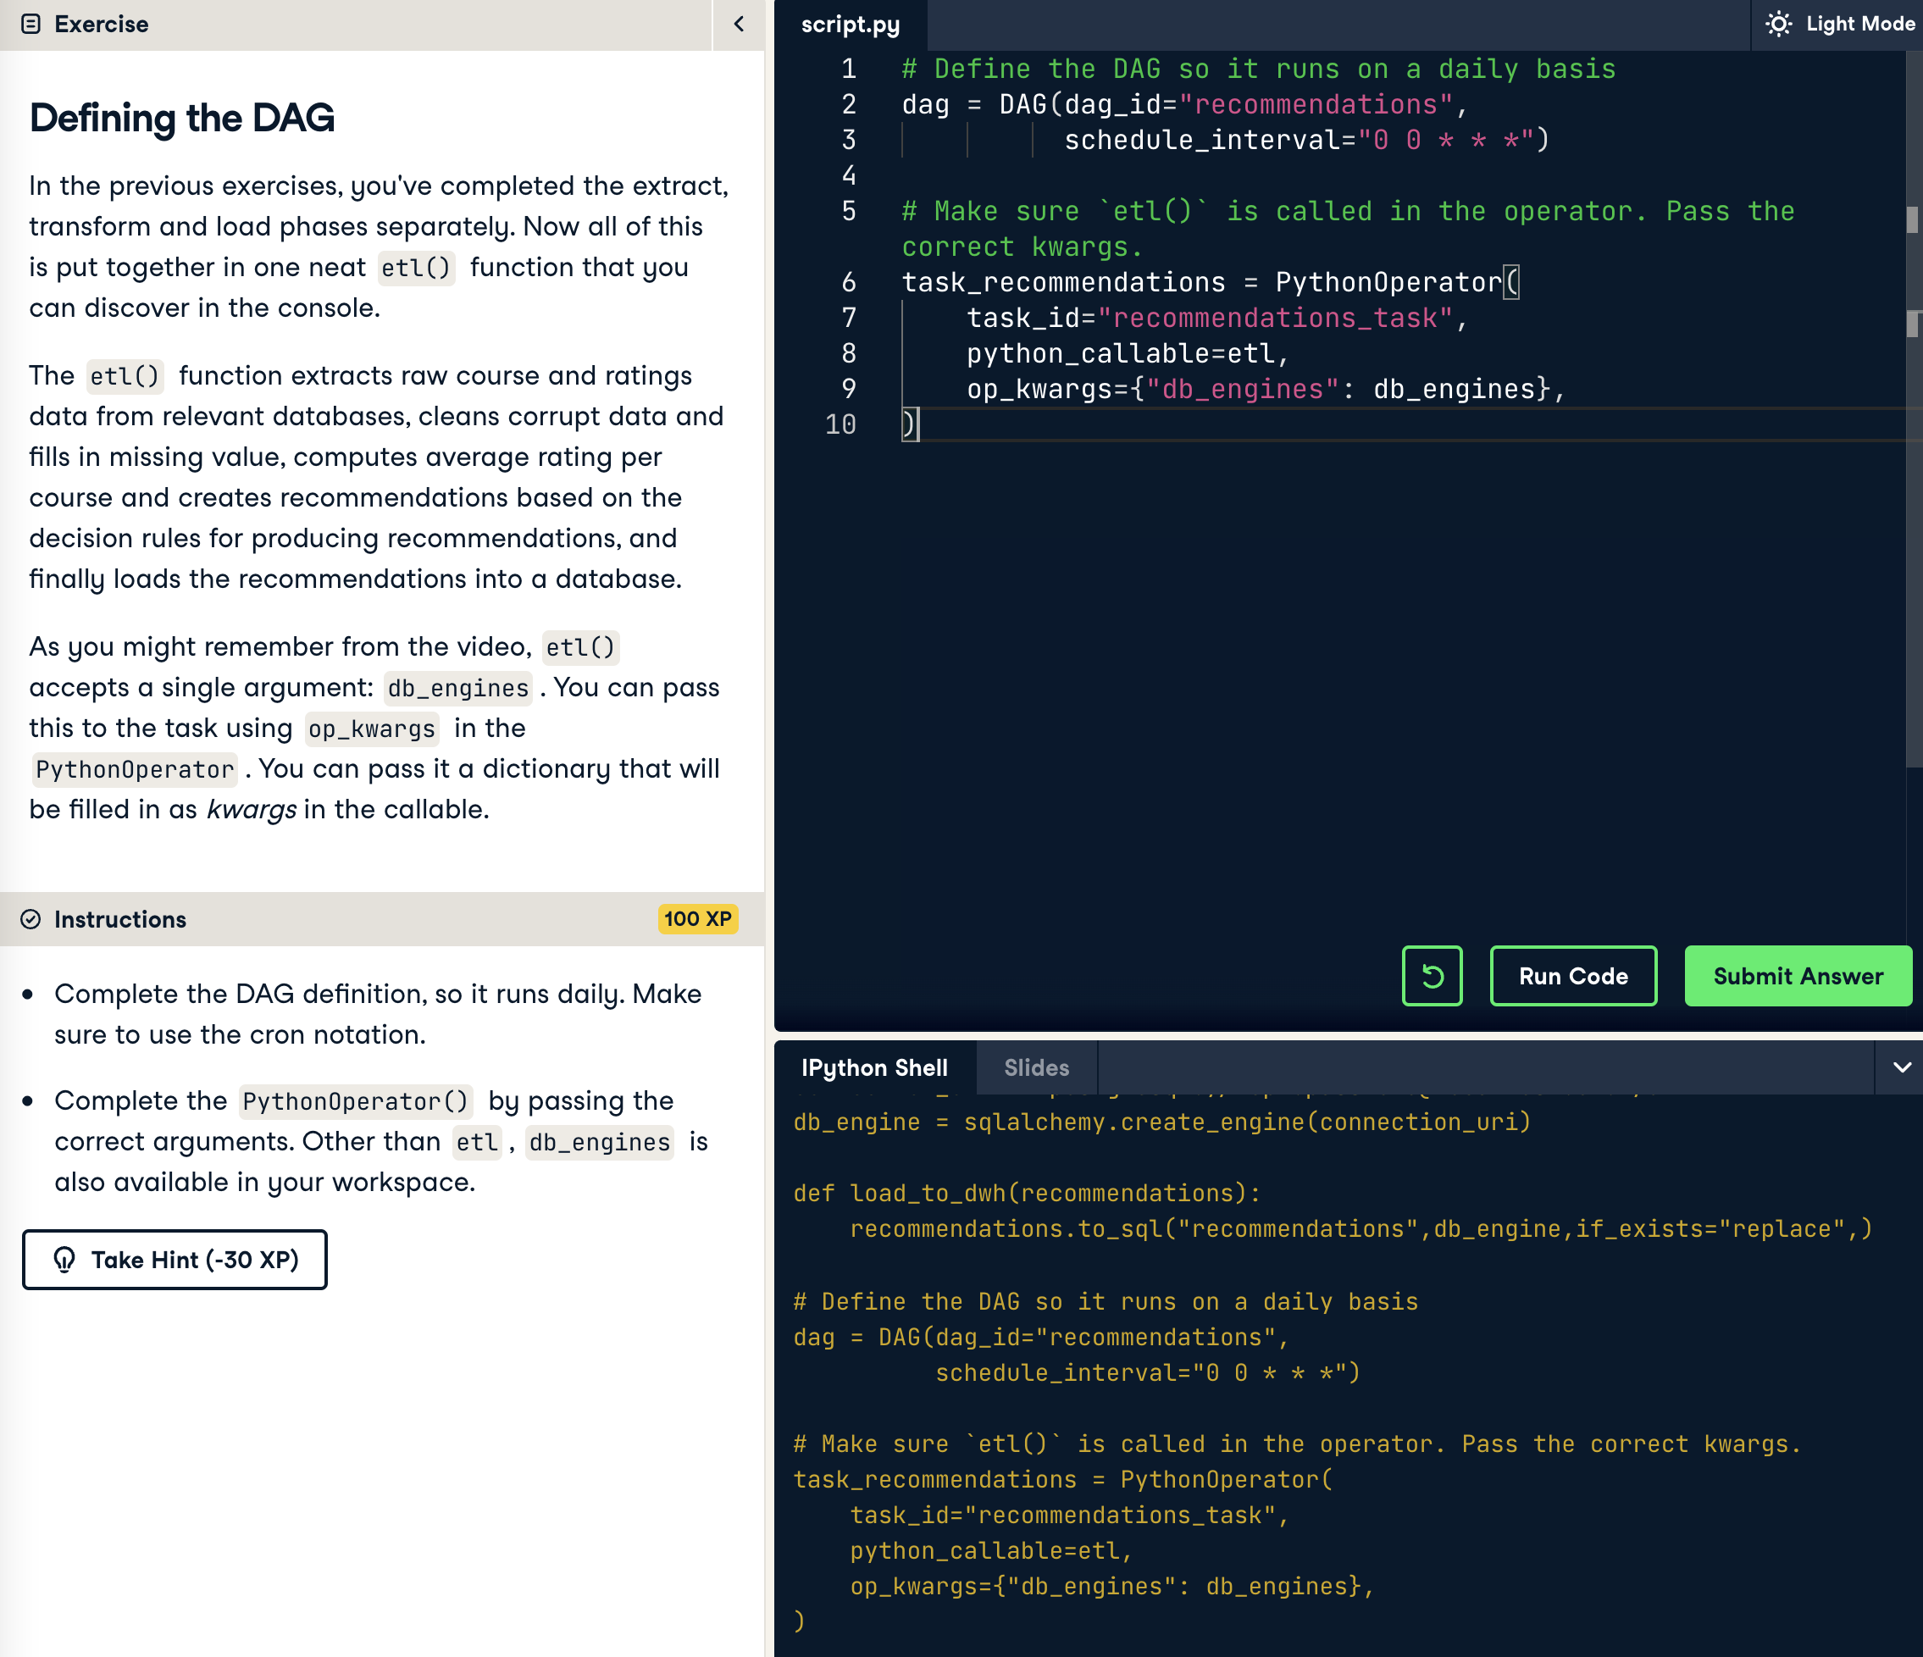
Task: Click the reset code circular arrow icon
Action: tap(1432, 976)
